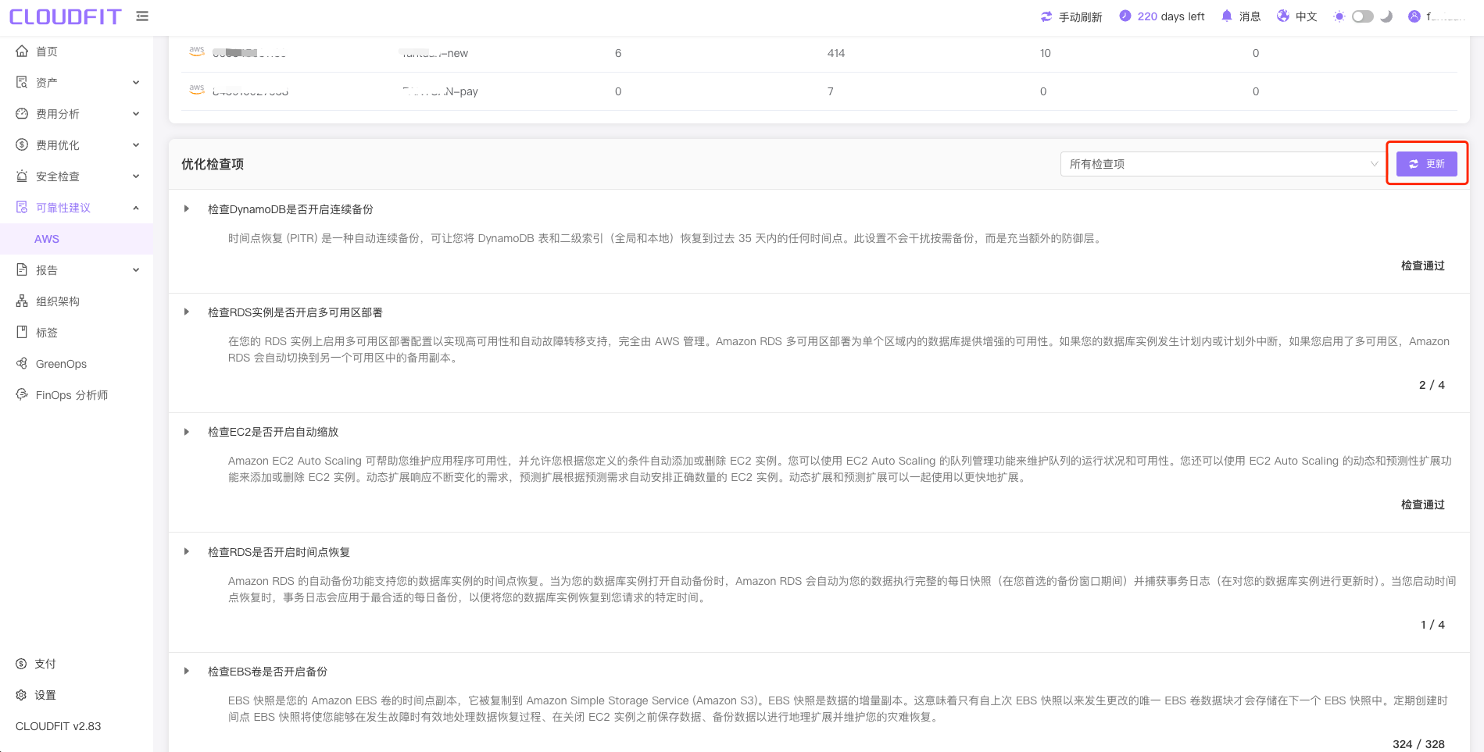The height and width of the screenshot is (752, 1484).
Task: Click the 更新 update button
Action: (x=1426, y=164)
